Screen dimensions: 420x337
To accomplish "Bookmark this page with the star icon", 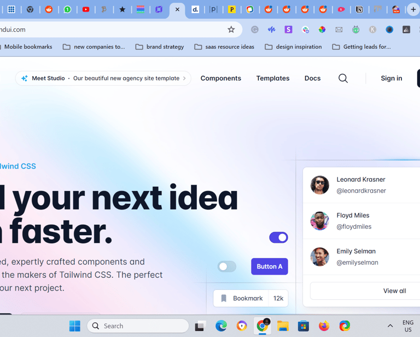I will 231,30.
